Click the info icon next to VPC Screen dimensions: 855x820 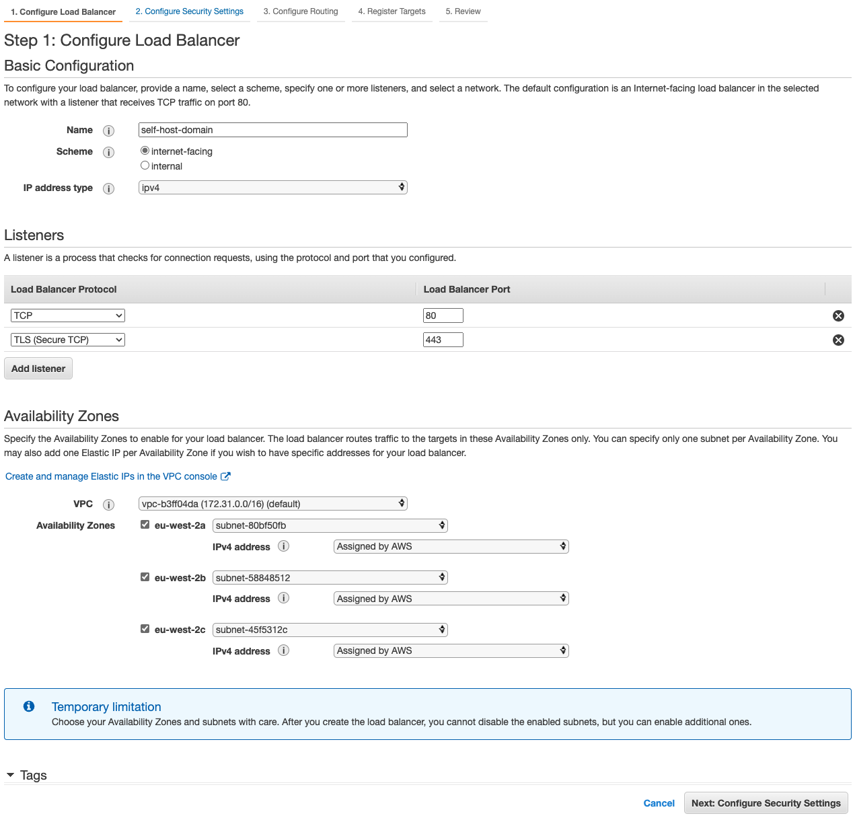click(x=108, y=505)
